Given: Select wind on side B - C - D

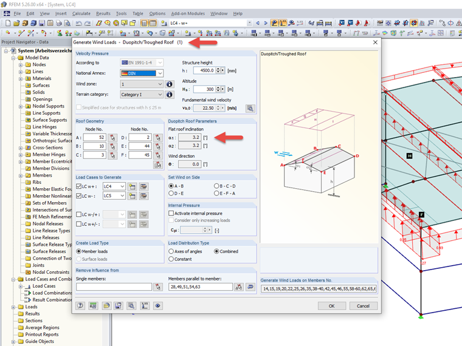Looking at the screenshot, I should [216, 186].
